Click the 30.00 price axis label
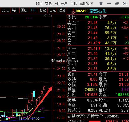The width and height of the screenshot is (129, 122). click(x=61, y=27)
